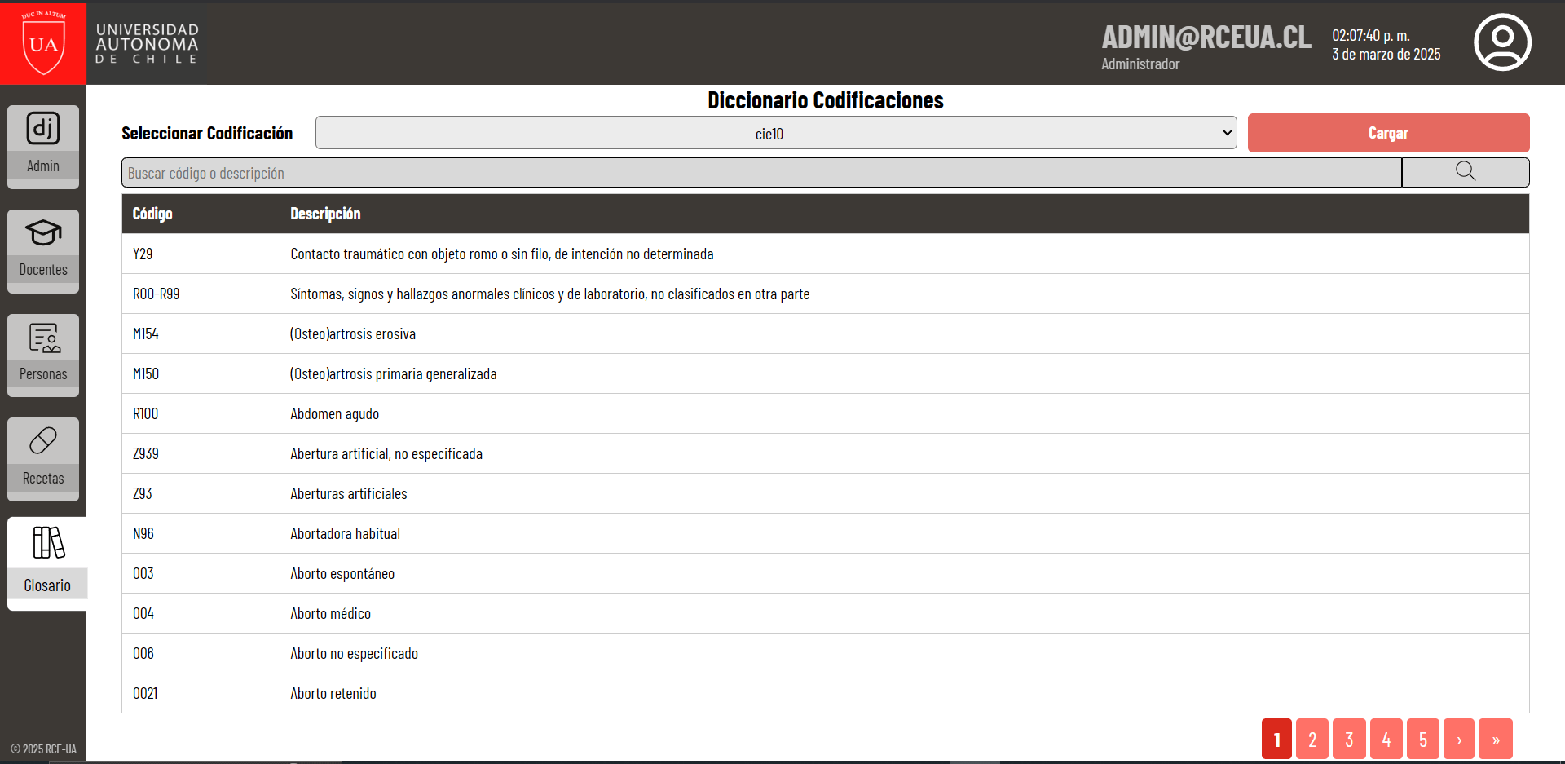Select the Glosario books icon
Image resolution: width=1565 pixels, height=764 pixels.
pos(48,543)
